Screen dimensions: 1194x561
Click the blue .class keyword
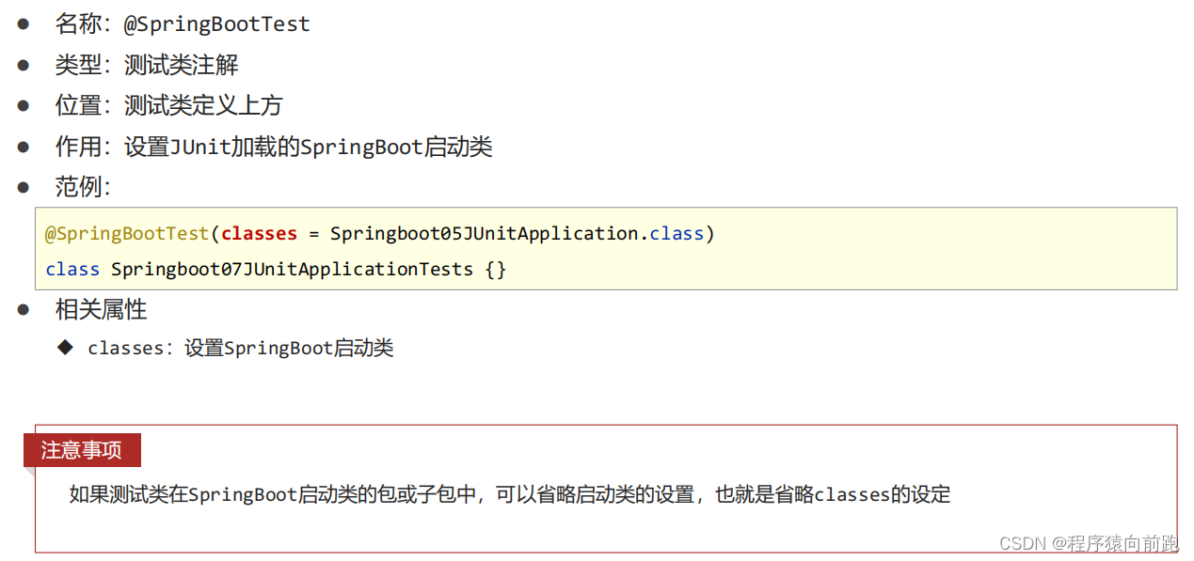point(673,233)
